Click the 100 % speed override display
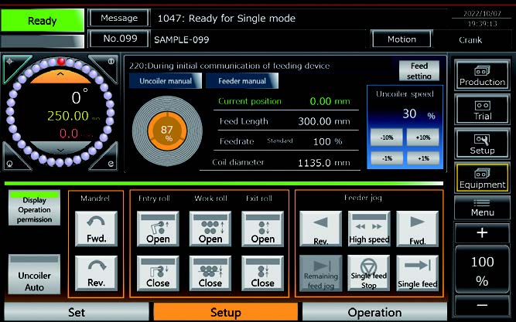This screenshot has height=322, width=516. pos(482,271)
